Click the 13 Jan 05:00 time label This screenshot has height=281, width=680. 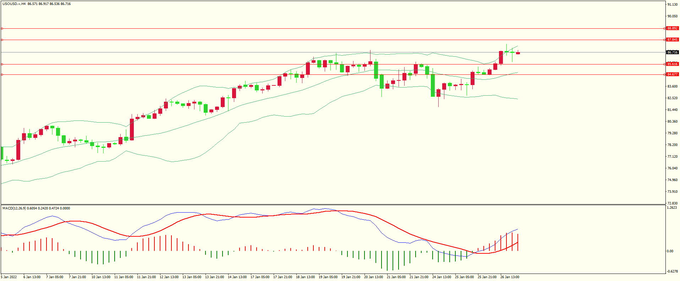[x=192, y=277]
